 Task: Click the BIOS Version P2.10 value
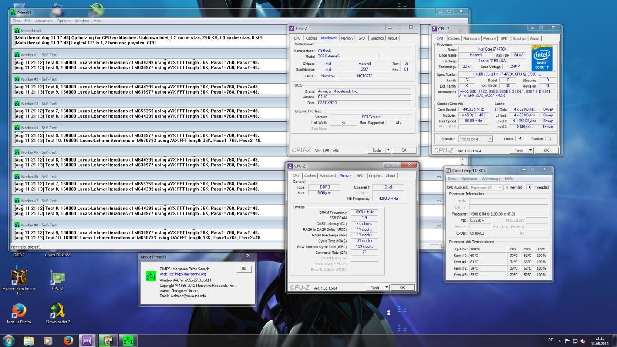364,97
